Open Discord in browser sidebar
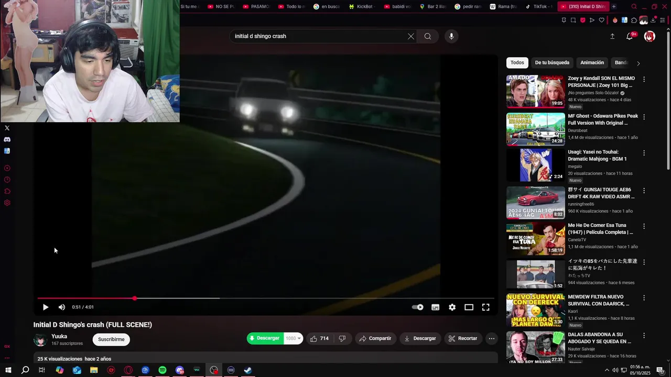Viewport: 671px width, 377px height. click(7, 139)
